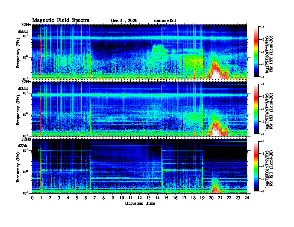Viewport: 294px width, 227px height.
Task: Click the color bar beside the dZ/dt panel
Action: click(256, 166)
